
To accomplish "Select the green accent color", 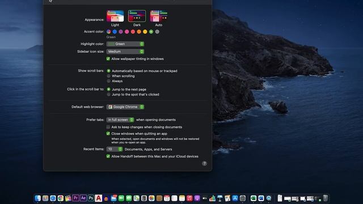I will (x=151, y=32).
